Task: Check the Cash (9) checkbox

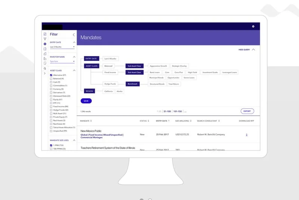Action: click(51, 82)
